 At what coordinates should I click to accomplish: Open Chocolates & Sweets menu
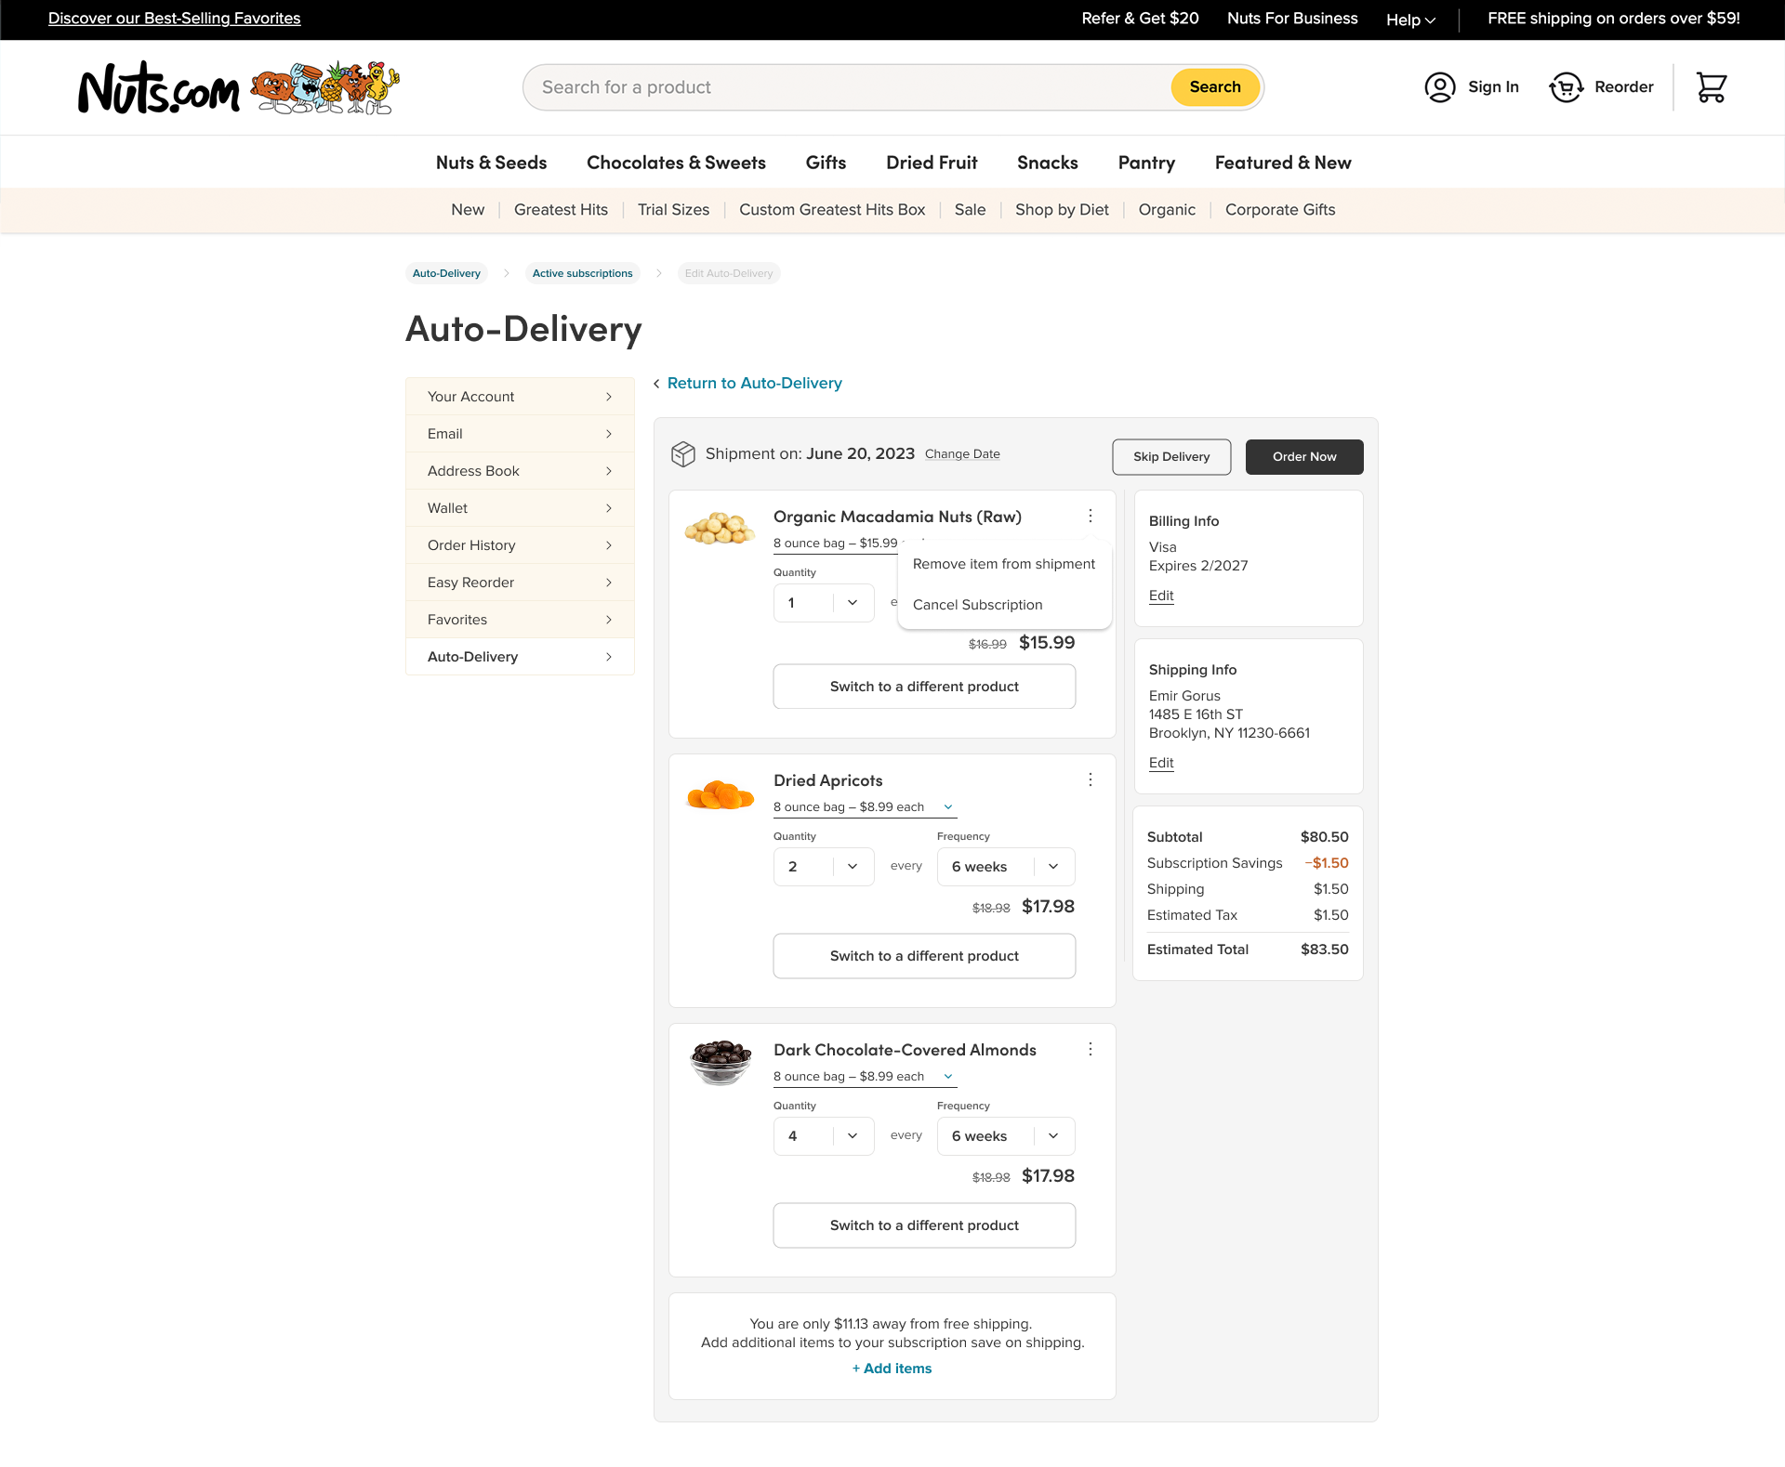tap(676, 163)
